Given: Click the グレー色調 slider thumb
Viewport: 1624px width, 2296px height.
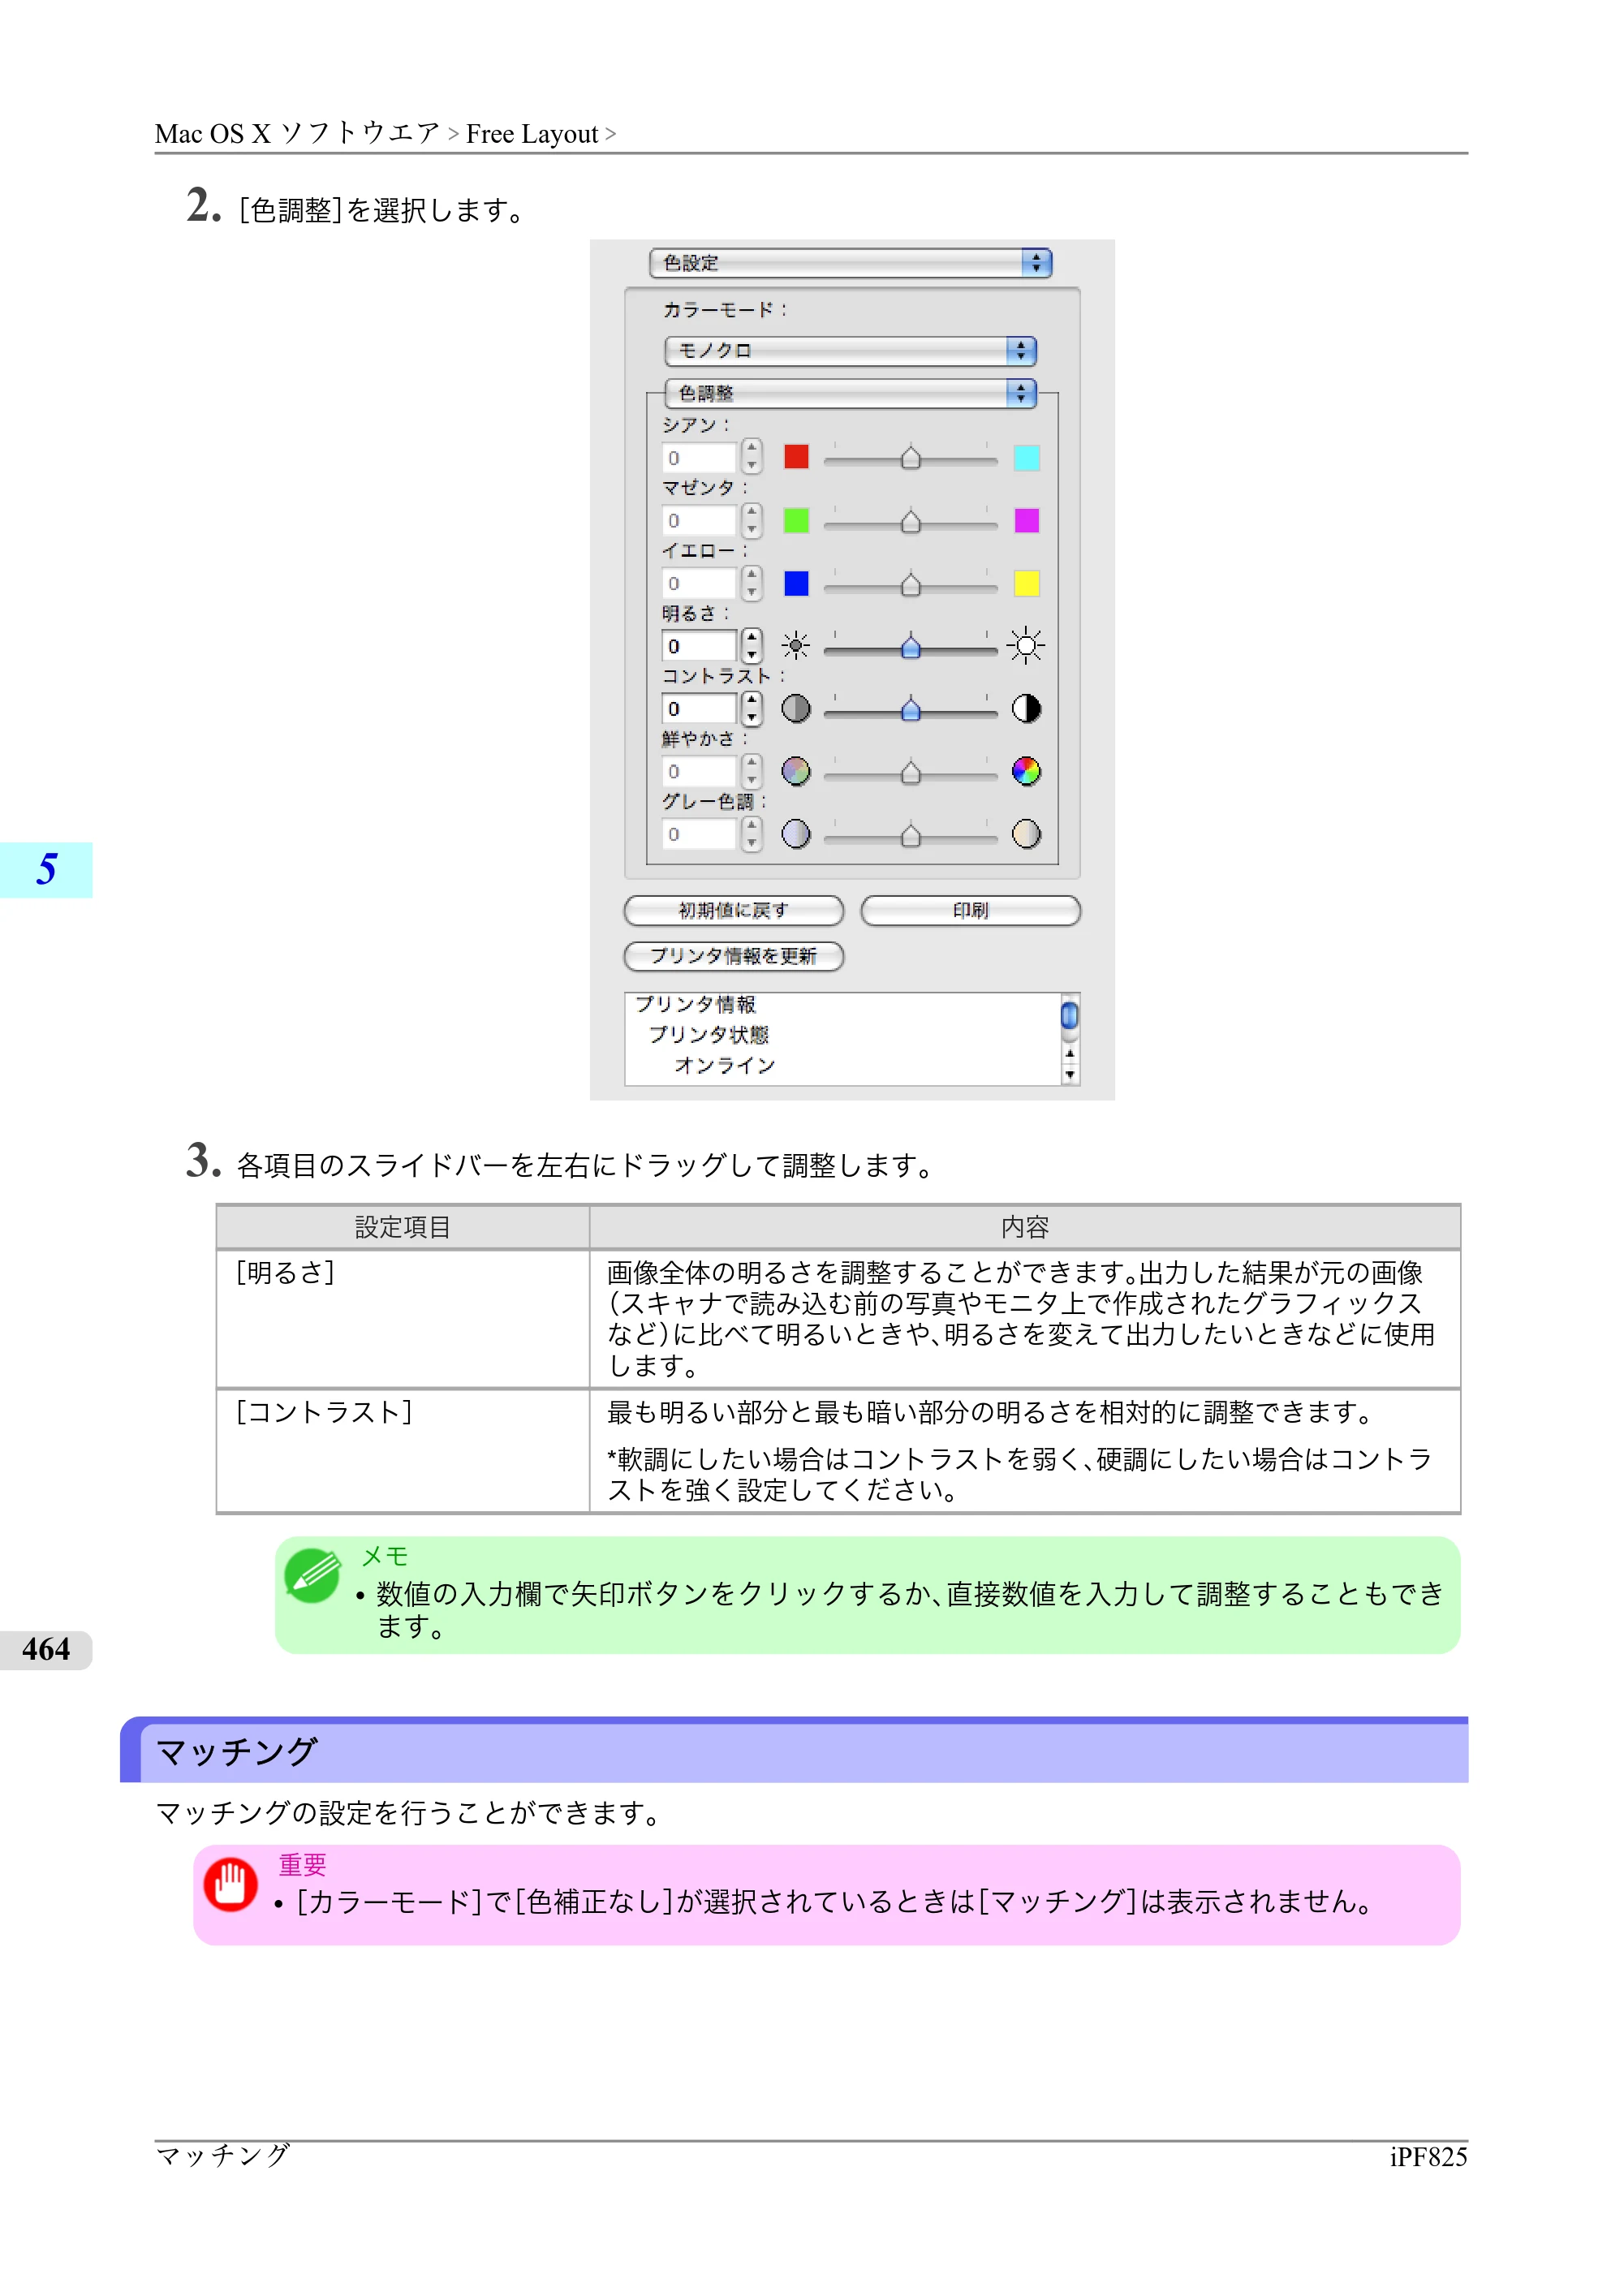Looking at the screenshot, I should tap(910, 835).
